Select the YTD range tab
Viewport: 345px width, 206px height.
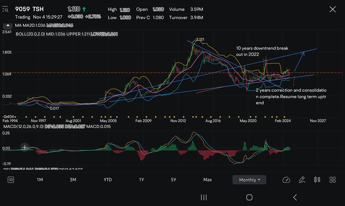[x=108, y=180]
